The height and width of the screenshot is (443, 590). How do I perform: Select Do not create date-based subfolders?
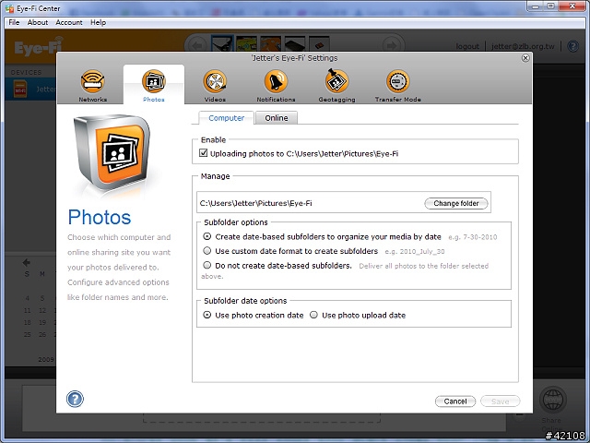click(206, 265)
